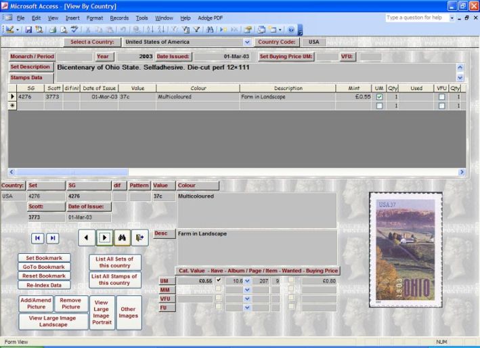Click the Apply Filter funnel icon
The width and height of the screenshot is (480, 348).
click(x=196, y=30)
